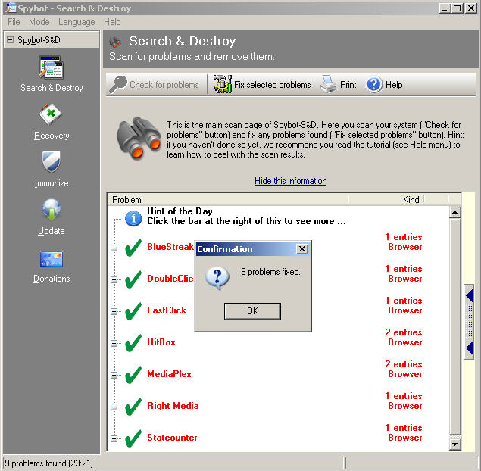The image size is (481, 471).
Task: Click the blue Help question mark icon
Action: point(373,84)
